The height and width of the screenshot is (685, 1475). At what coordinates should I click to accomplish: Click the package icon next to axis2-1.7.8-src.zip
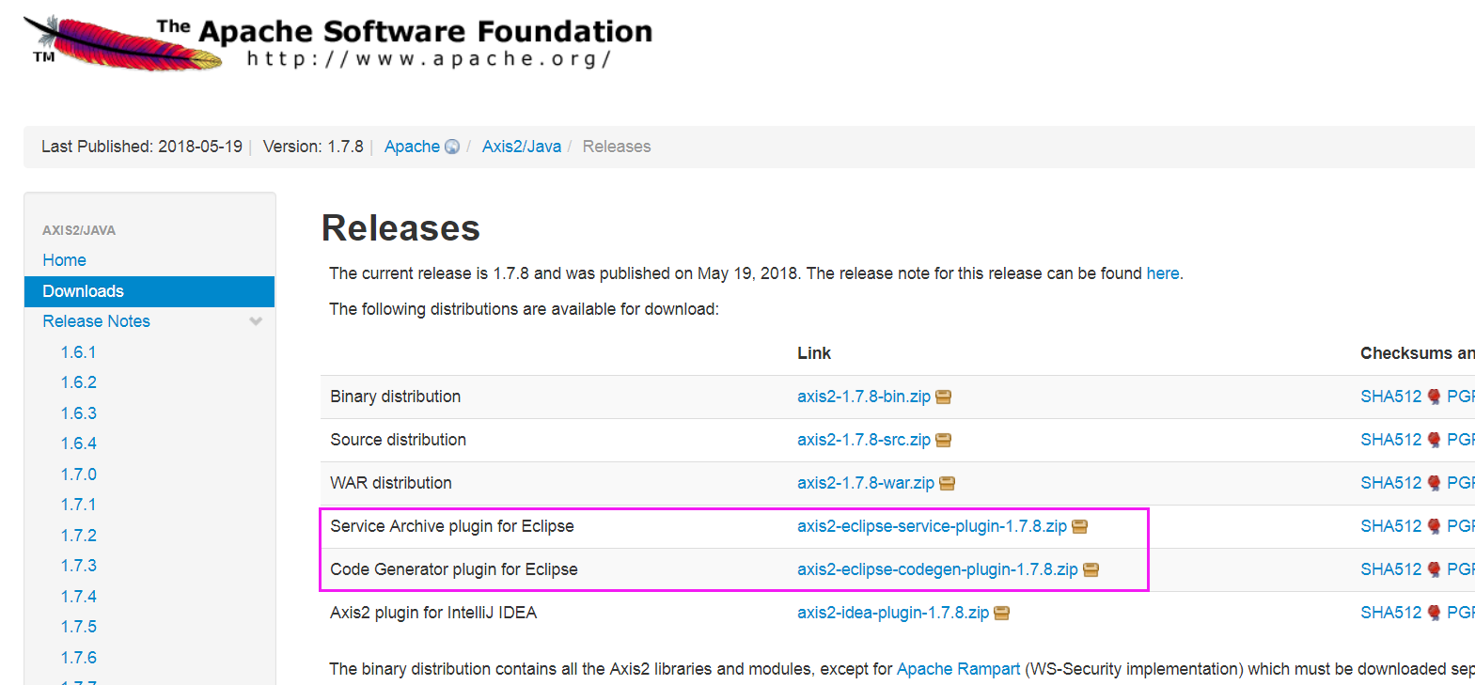point(944,441)
